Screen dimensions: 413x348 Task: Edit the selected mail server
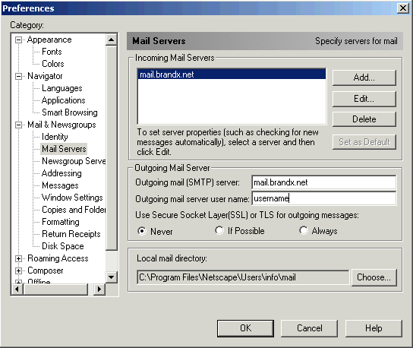click(364, 99)
